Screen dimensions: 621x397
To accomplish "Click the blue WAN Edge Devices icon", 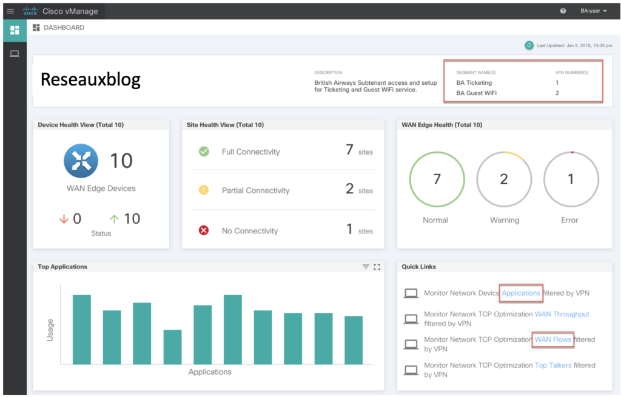I will click(81, 161).
